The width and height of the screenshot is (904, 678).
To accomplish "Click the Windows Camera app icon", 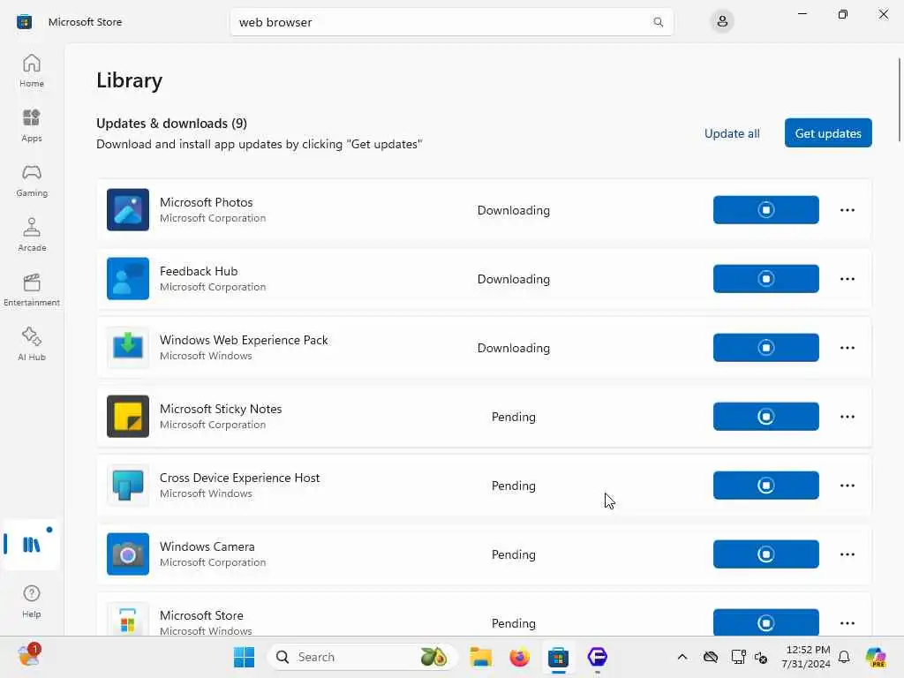I will [x=128, y=554].
